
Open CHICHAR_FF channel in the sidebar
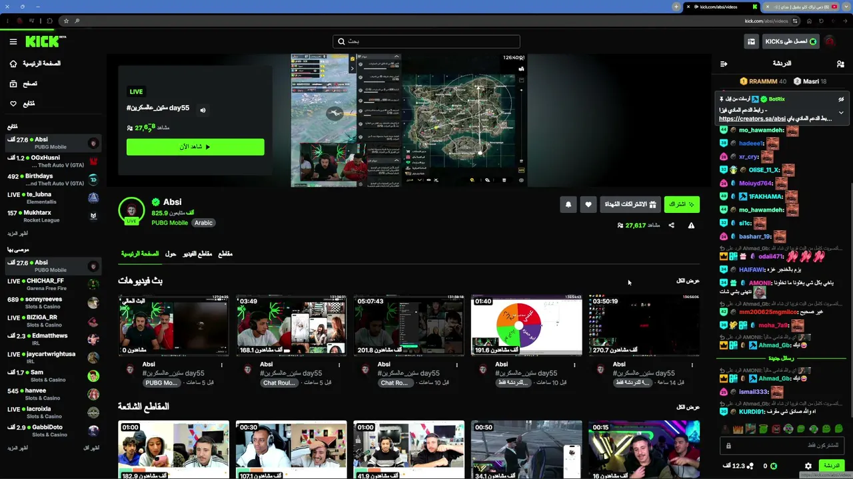tap(53, 284)
